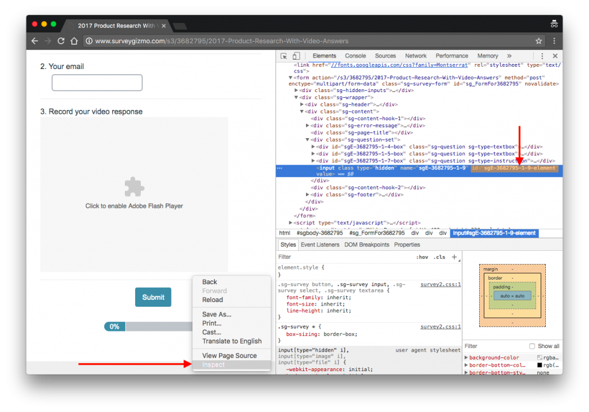Click the background-color swatch
The height and width of the screenshot is (412, 589).
540,358
